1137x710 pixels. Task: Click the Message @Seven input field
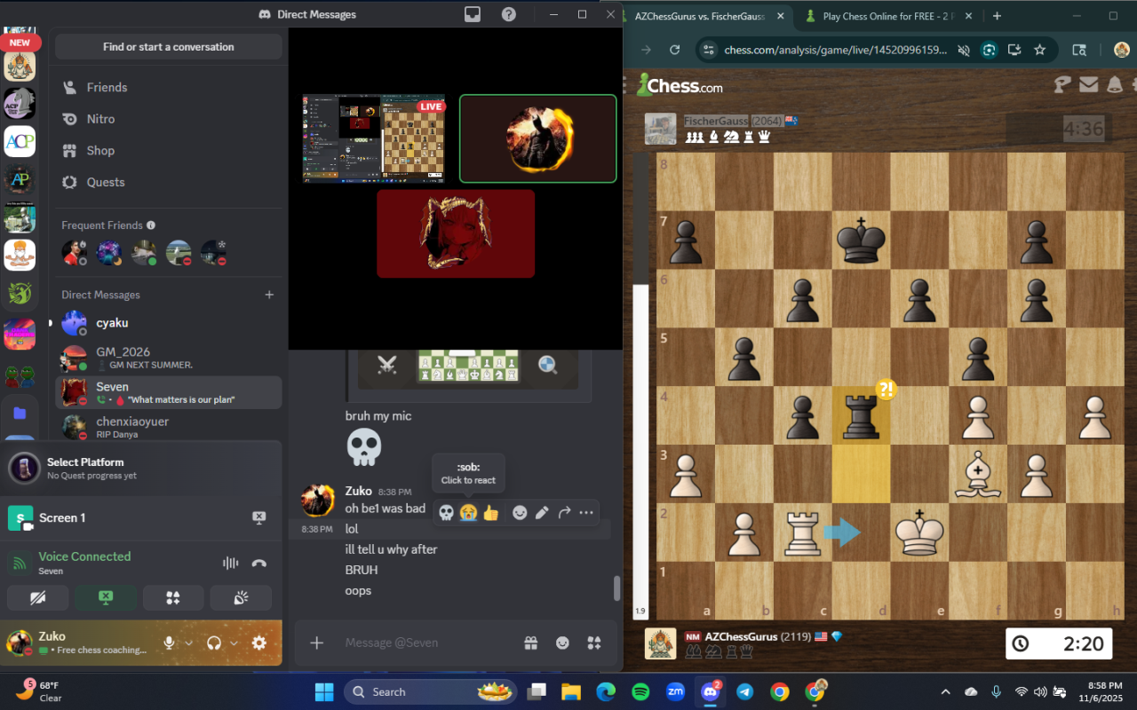click(429, 643)
